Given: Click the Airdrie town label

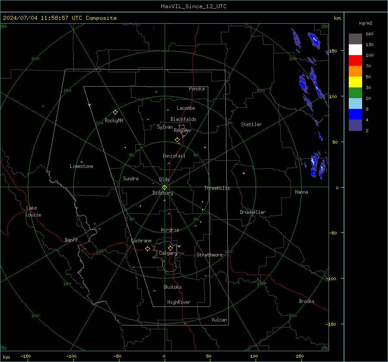Looking at the screenshot, I should [x=170, y=230].
